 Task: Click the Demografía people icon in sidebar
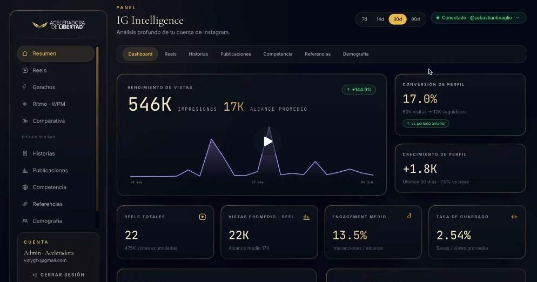pyautogui.click(x=25, y=220)
